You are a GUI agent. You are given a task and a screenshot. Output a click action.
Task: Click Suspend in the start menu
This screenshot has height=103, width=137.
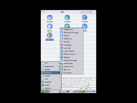(x=51, y=82)
